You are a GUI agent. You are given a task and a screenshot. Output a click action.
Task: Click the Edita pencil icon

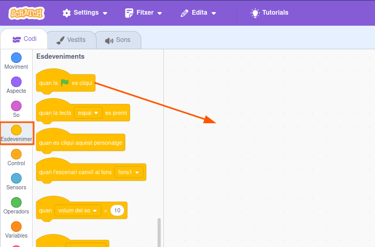pos(184,13)
